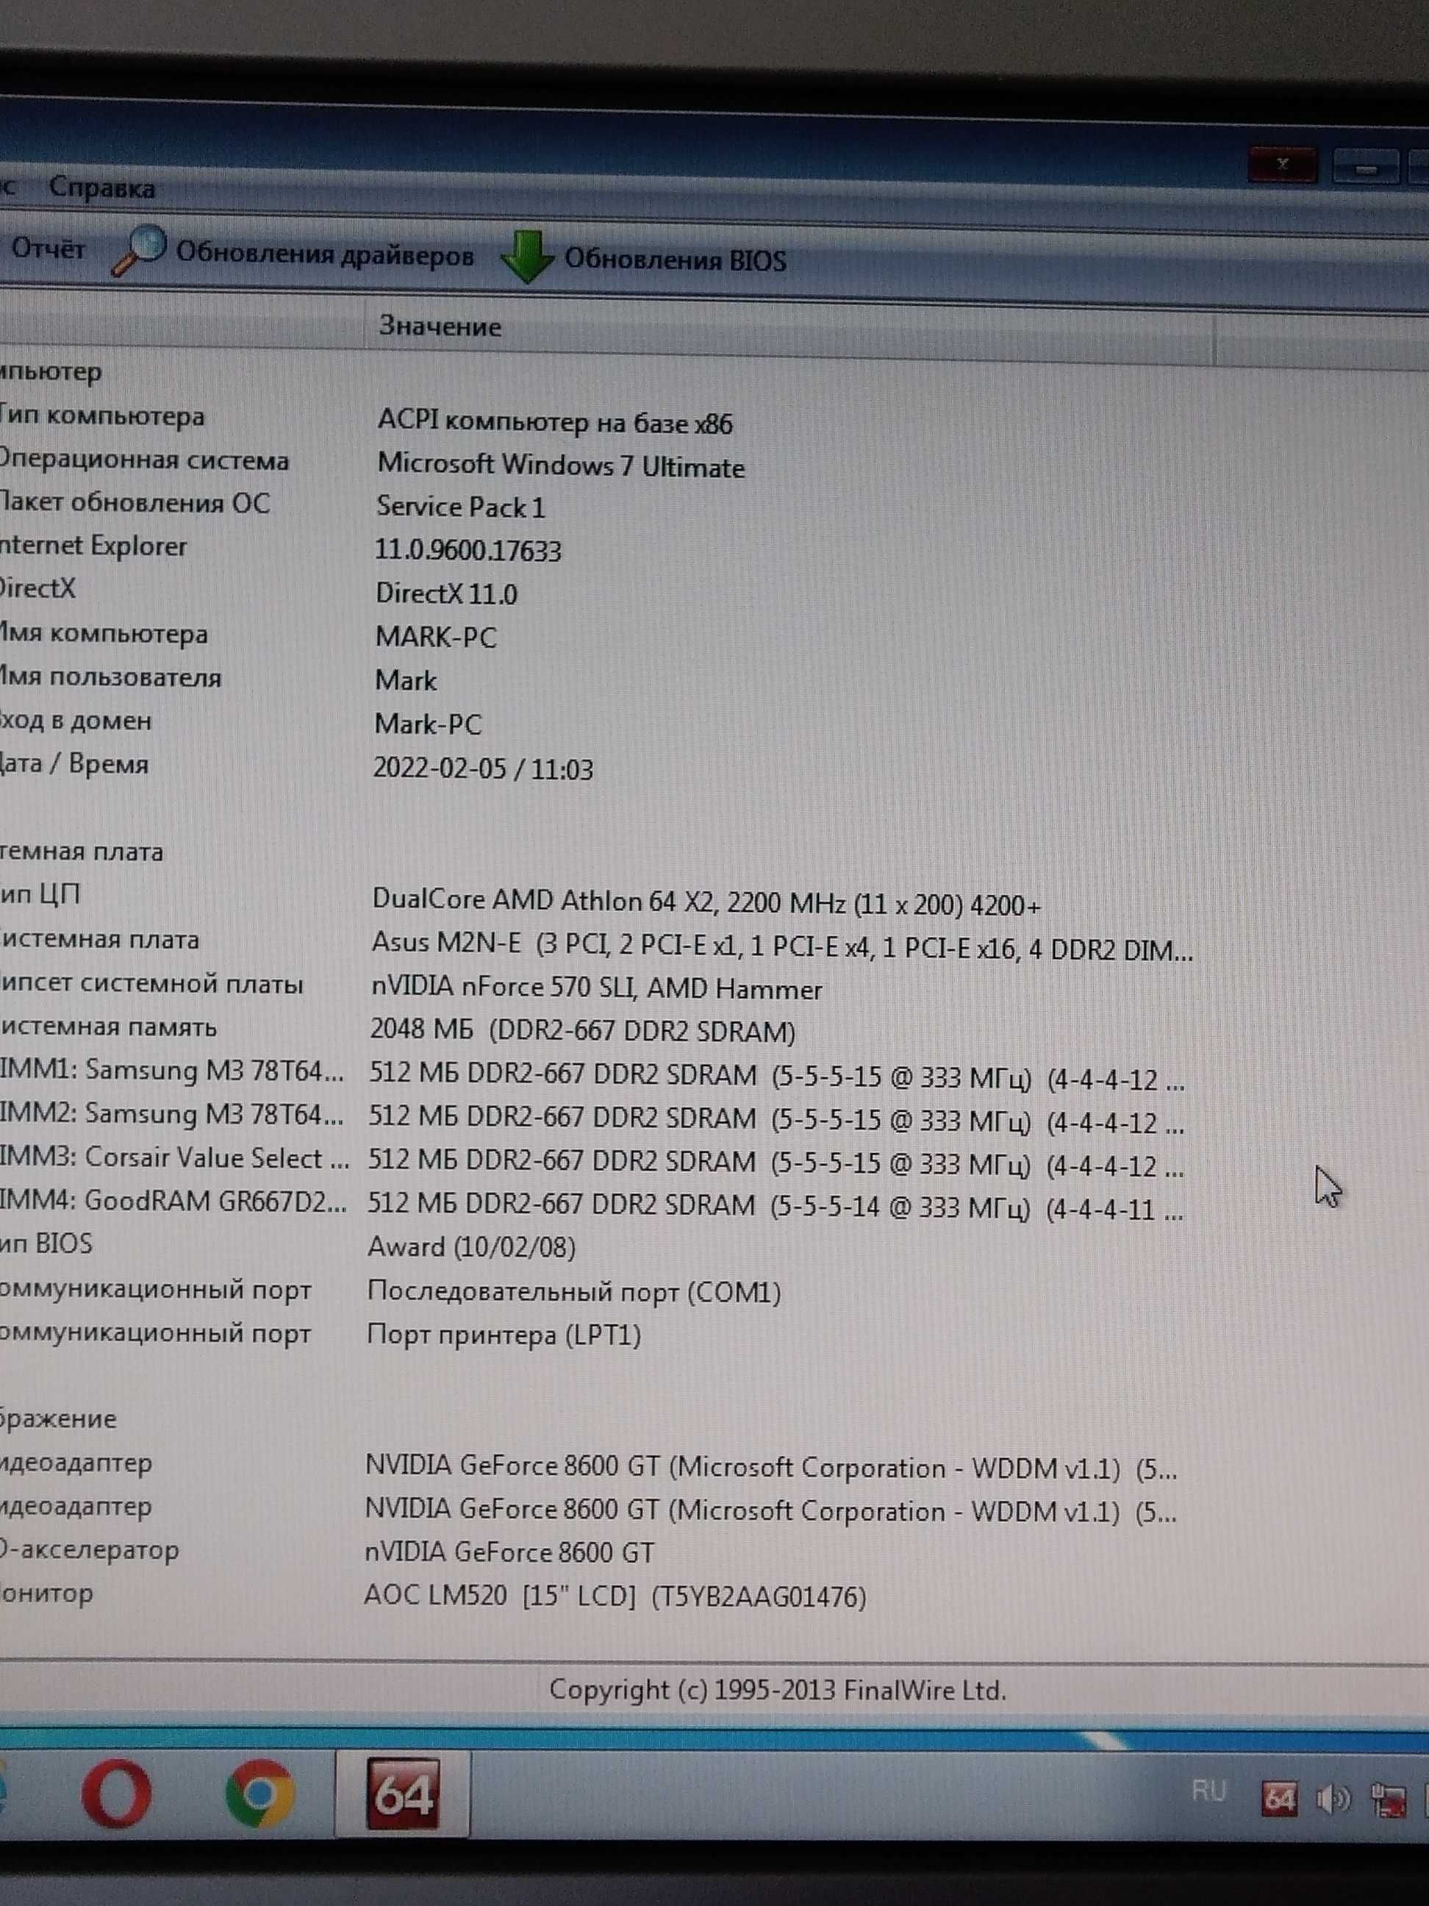Click the RU language indicator

tap(1208, 1791)
